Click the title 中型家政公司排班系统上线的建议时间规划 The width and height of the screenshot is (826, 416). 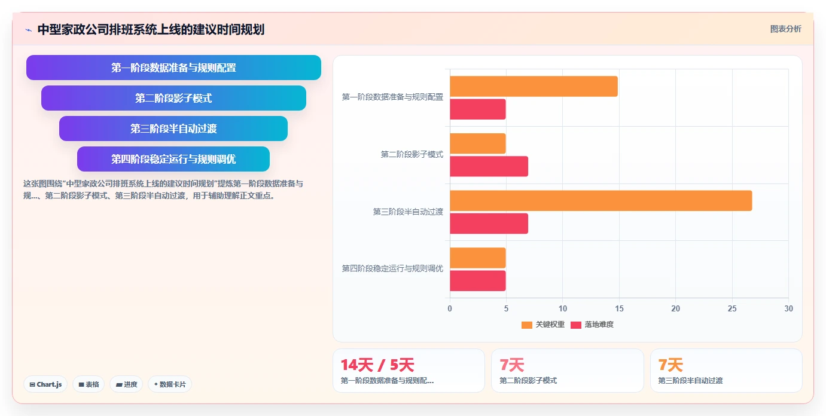(151, 30)
